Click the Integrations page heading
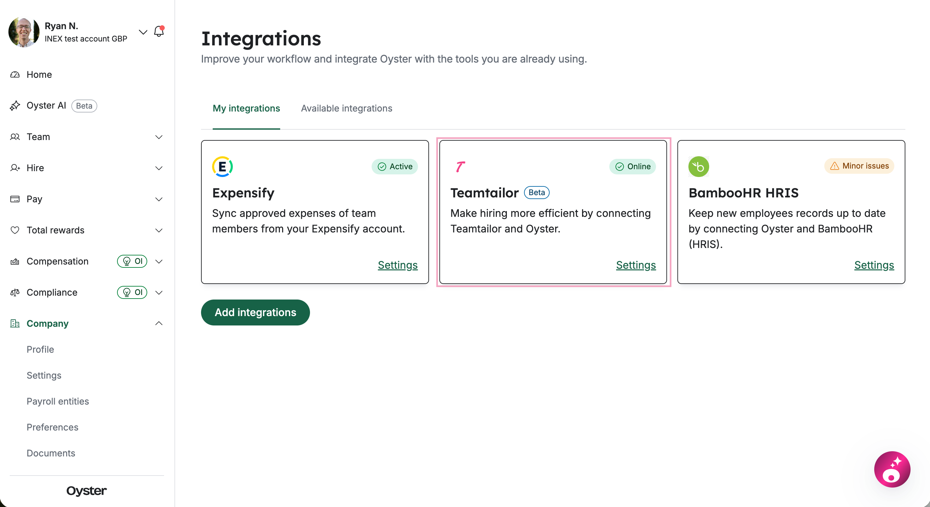Image resolution: width=930 pixels, height=507 pixels. pos(261,39)
